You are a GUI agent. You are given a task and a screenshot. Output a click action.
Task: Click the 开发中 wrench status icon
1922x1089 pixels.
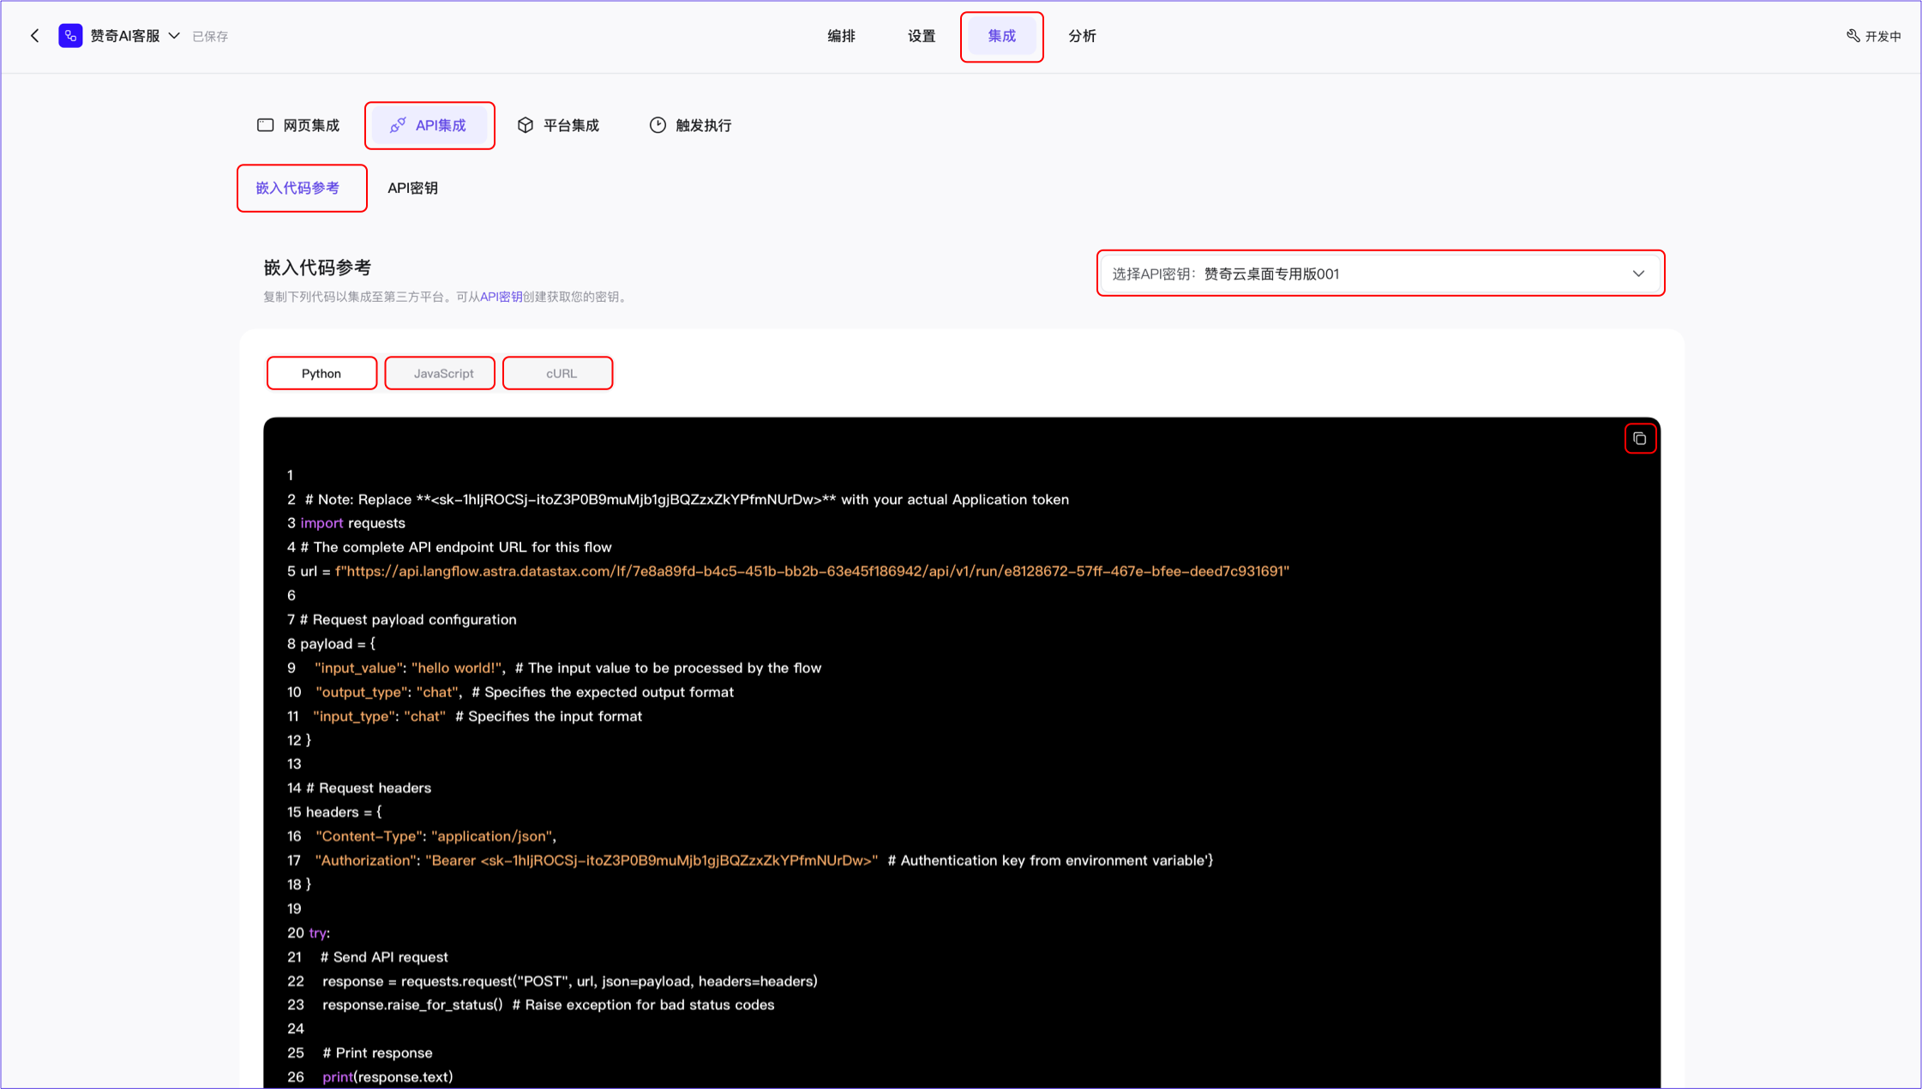(1853, 36)
